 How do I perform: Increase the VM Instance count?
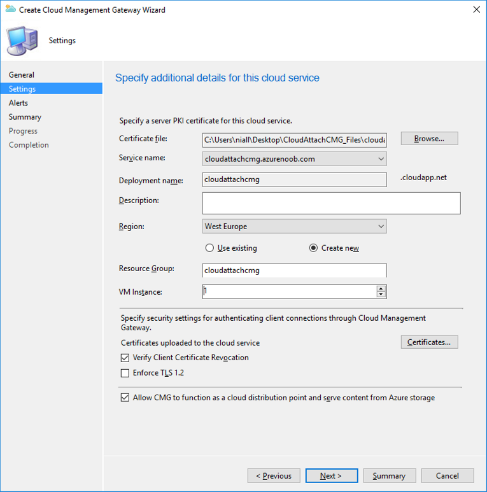[x=381, y=289]
